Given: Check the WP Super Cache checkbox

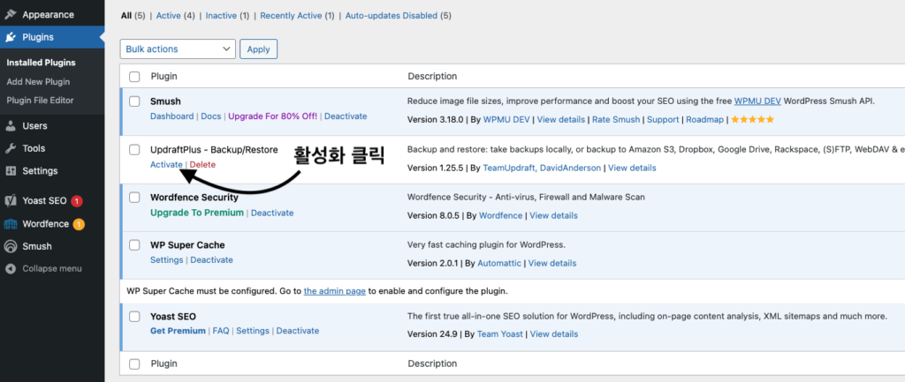Looking at the screenshot, I should tap(134, 245).
